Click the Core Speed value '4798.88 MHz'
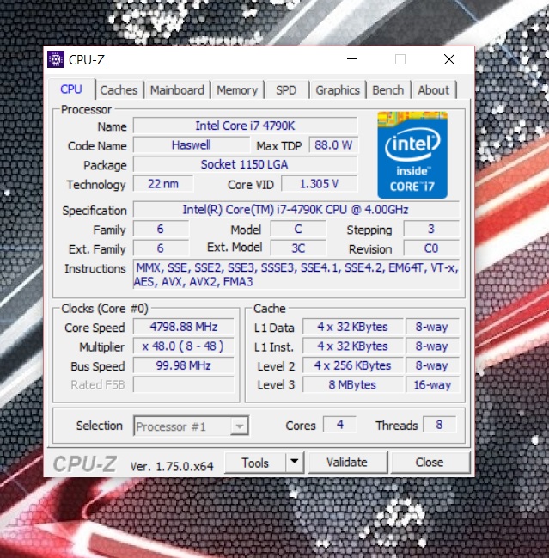The image size is (549, 558). 184,327
